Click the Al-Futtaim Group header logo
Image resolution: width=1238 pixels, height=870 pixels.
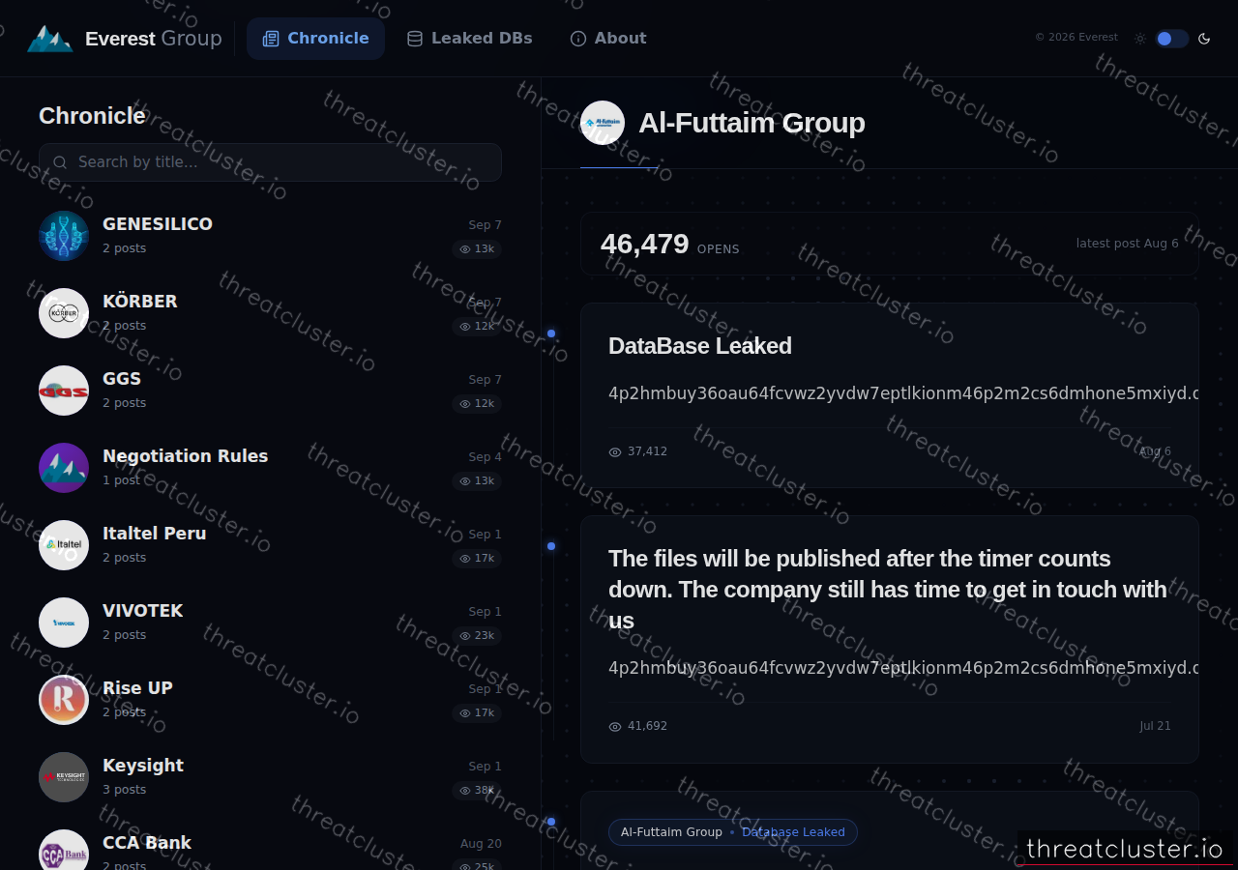tap(603, 123)
